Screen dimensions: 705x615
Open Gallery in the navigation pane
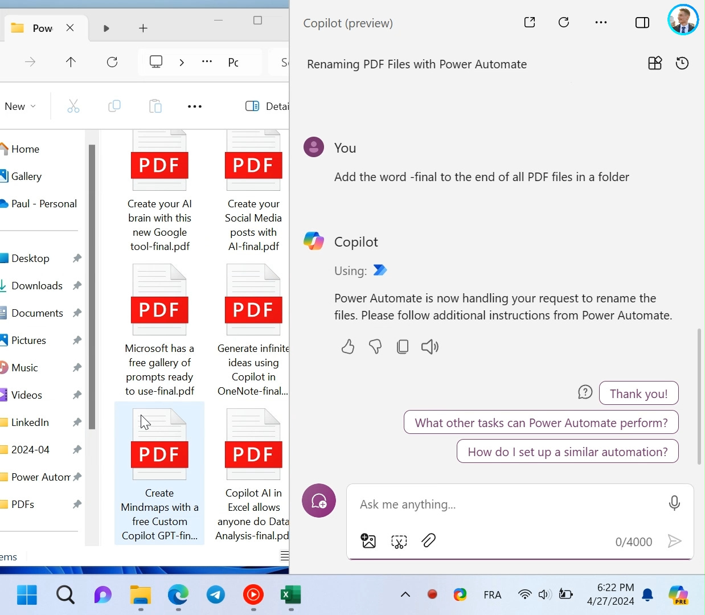coord(26,177)
